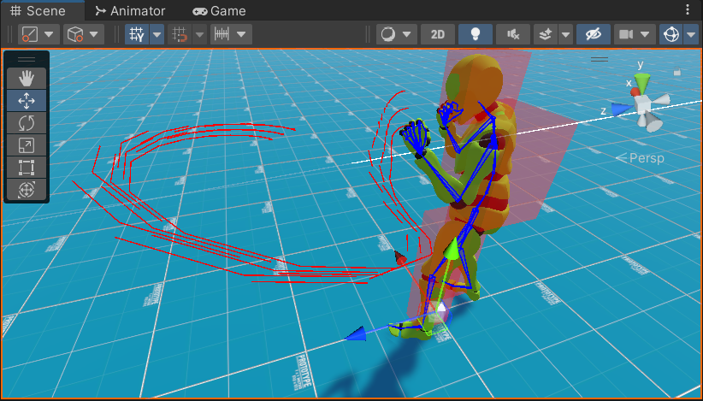This screenshot has width=703, height=401.
Task: Select the Rotate tool
Action: 26,122
